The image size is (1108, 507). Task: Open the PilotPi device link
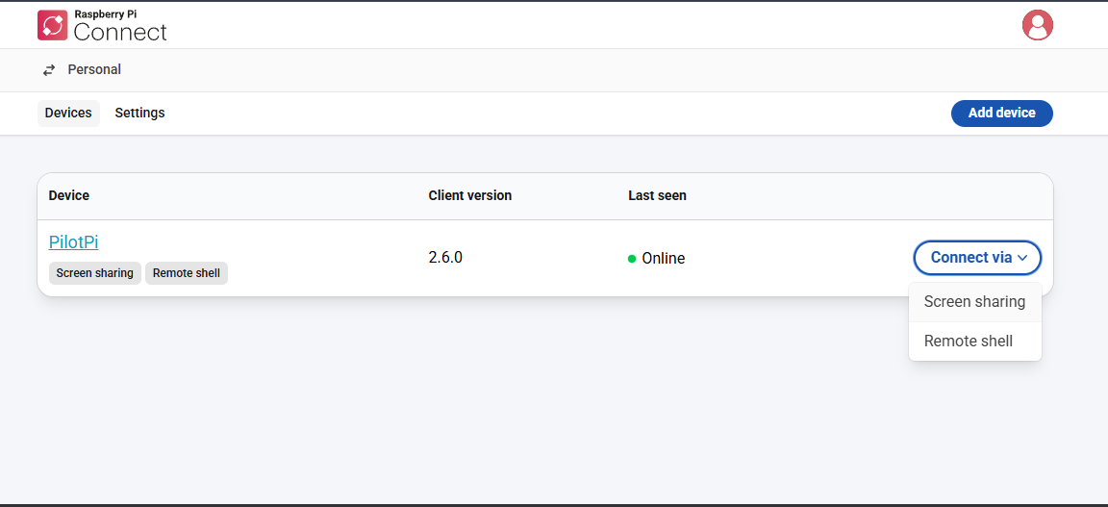click(73, 241)
